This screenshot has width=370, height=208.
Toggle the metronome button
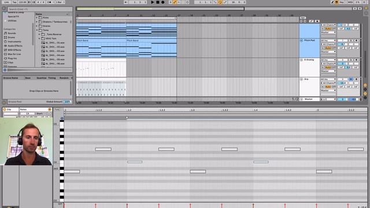[49, 2]
